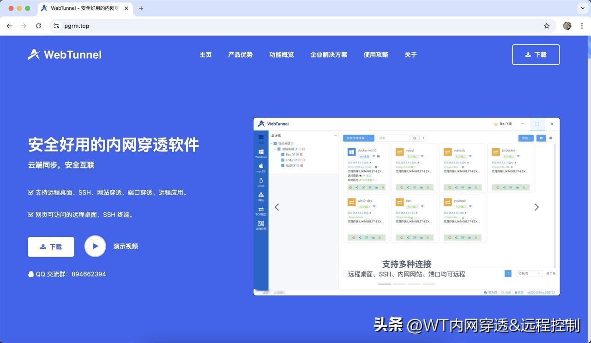Click the delete icon on the bitbucket card

click(x=524, y=187)
